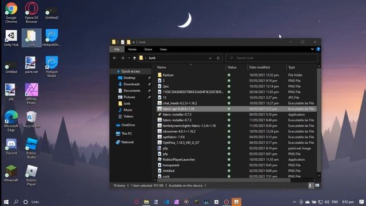The image size is (366, 206).
Task: Go back in File Explorer
Action: point(114,58)
